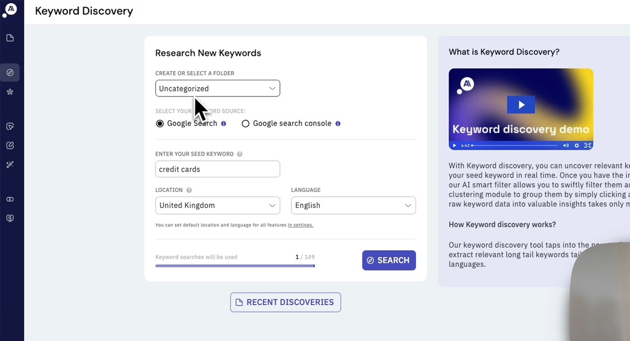Viewport: 630px width, 341px height.
Task: Click the LANGUAGE label
Action: [x=306, y=190]
